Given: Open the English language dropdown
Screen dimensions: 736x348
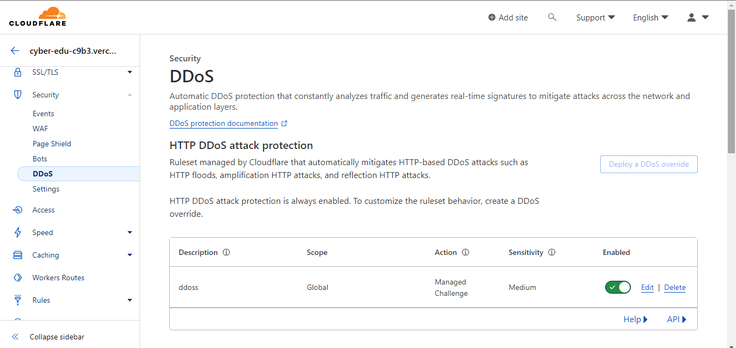Looking at the screenshot, I should (650, 17).
